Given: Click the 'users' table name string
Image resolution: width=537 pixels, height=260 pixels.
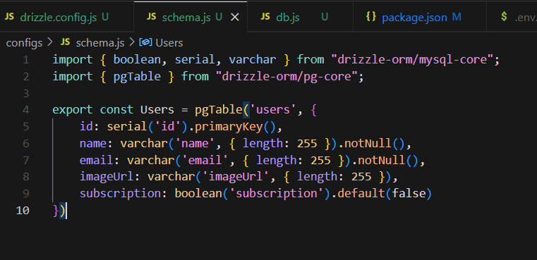Looking at the screenshot, I should (x=273, y=110).
